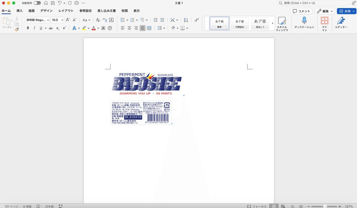
Task: Increase the paragraph indent
Action: [x=162, y=20]
